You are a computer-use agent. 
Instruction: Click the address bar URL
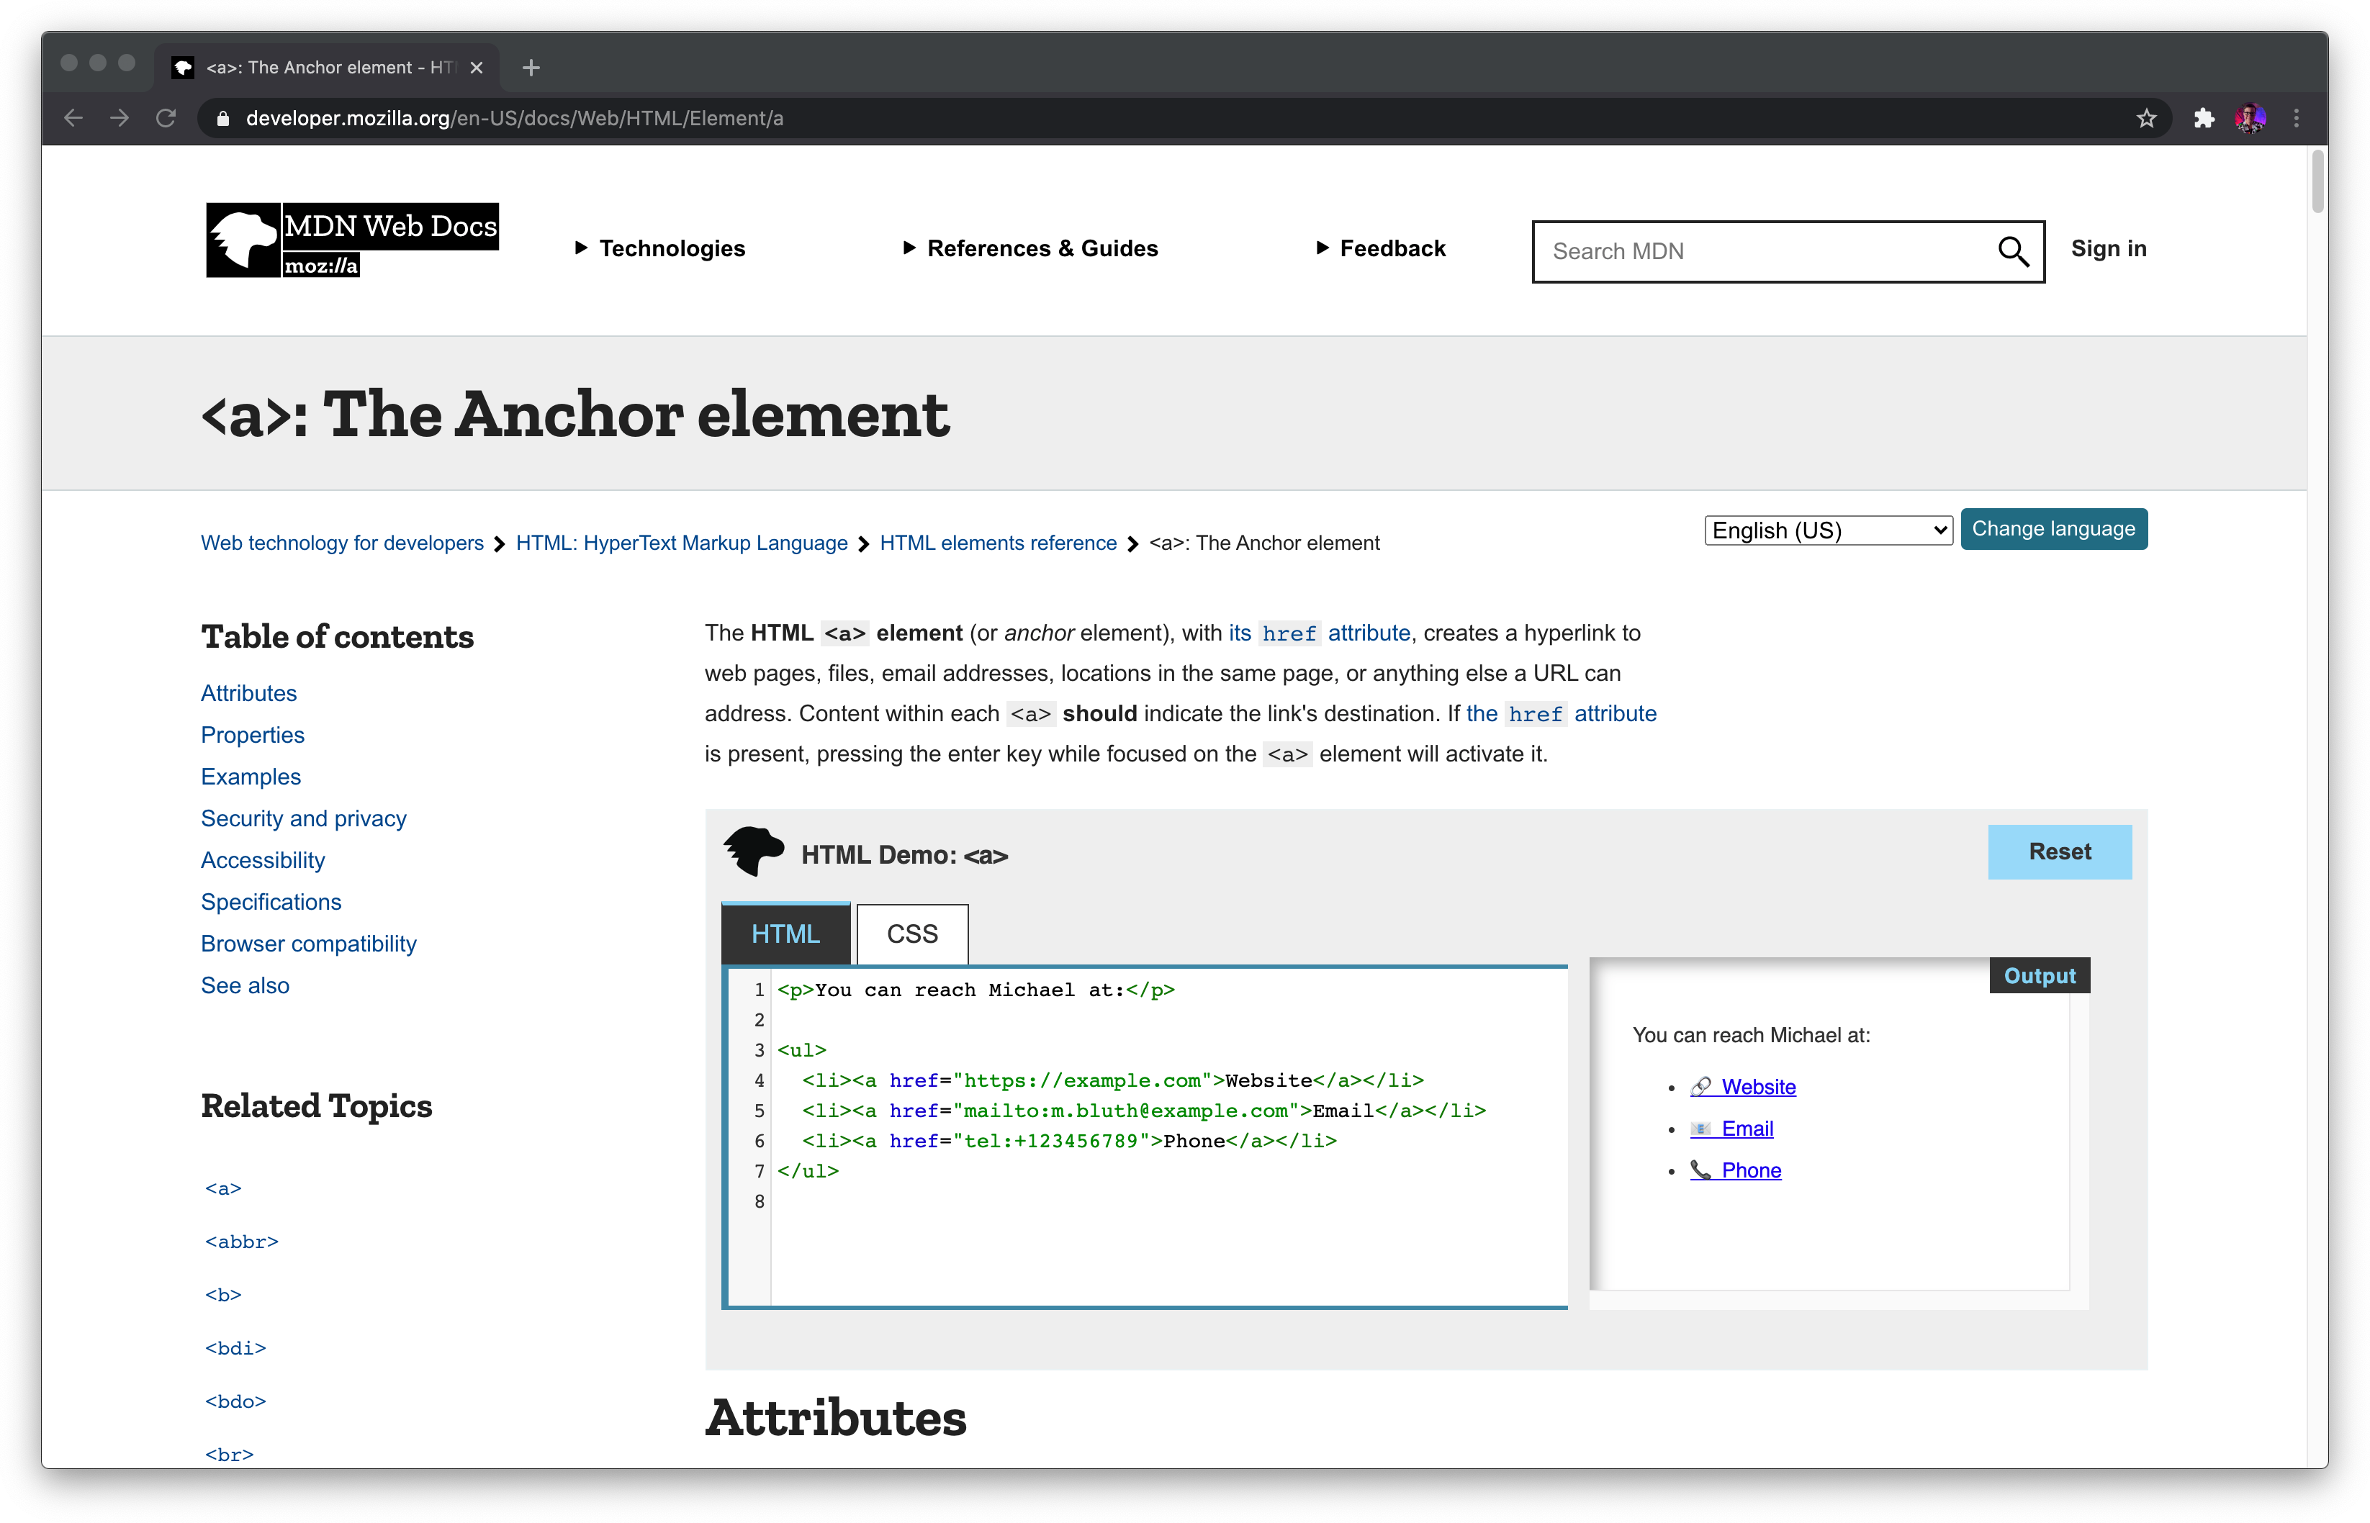coord(514,119)
